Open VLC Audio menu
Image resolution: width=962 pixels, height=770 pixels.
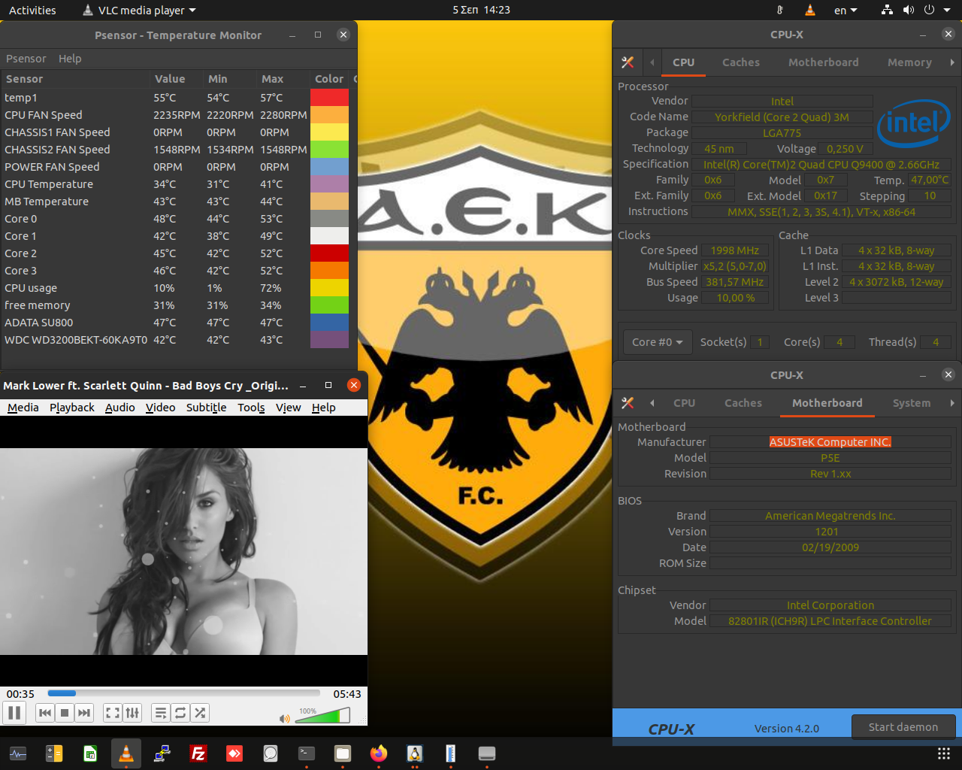tap(120, 408)
